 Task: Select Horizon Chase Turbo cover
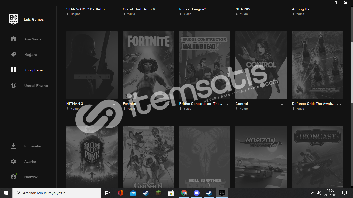(x=261, y=156)
